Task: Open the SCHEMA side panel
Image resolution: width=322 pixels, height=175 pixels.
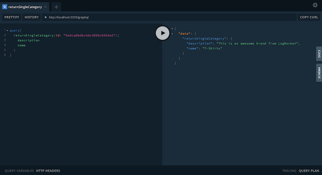Action: pyautogui.click(x=319, y=73)
